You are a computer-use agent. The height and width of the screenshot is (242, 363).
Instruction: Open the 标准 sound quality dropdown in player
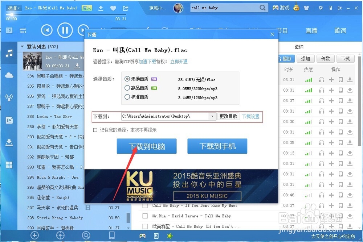coord(13,8)
